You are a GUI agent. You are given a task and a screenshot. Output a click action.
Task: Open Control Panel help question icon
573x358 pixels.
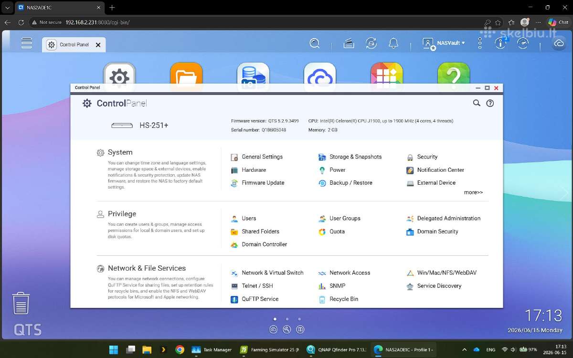pos(490,103)
